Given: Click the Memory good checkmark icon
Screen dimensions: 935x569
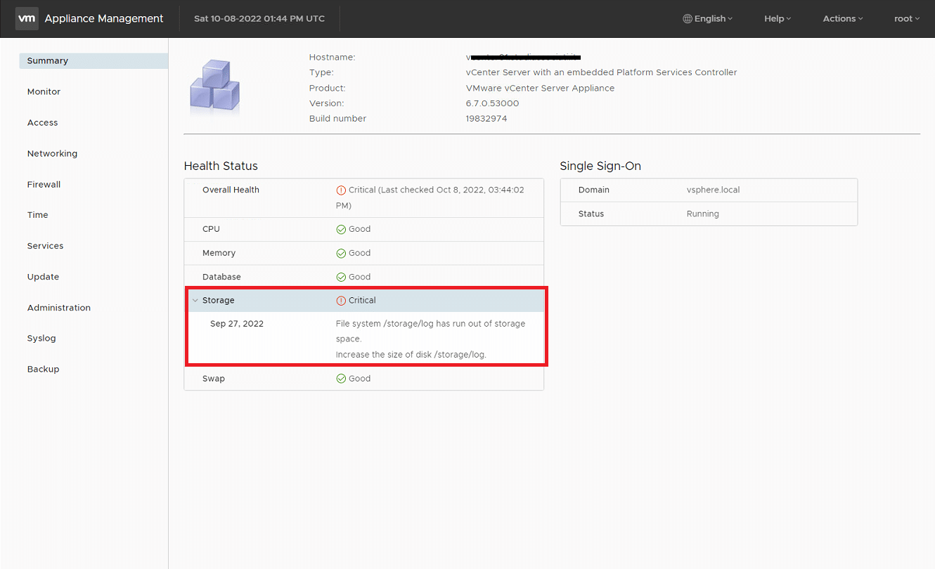Looking at the screenshot, I should click(x=341, y=254).
